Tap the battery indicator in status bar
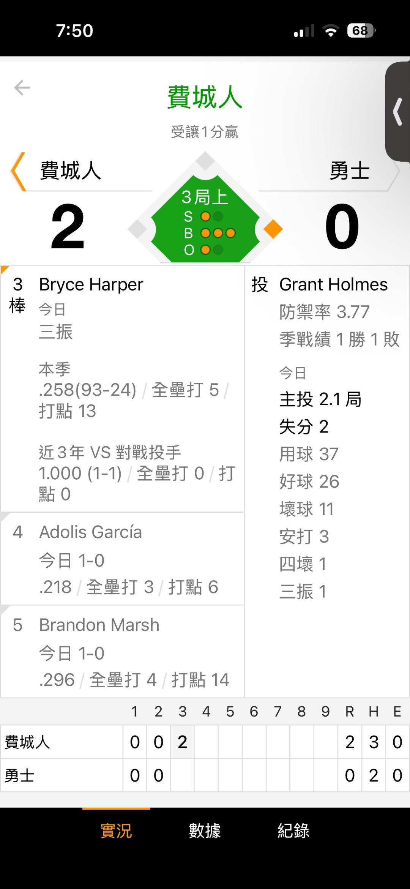Viewport: 410px width, 889px height. click(361, 31)
